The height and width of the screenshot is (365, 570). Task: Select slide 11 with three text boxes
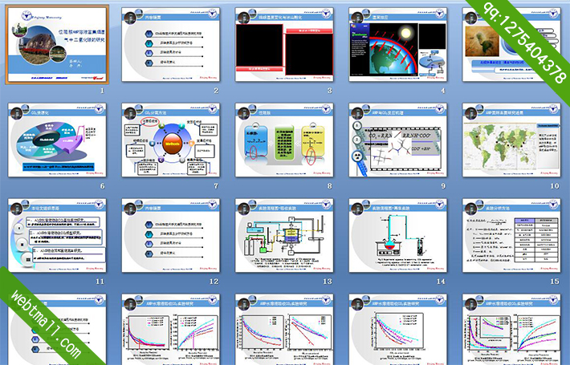tap(57, 235)
